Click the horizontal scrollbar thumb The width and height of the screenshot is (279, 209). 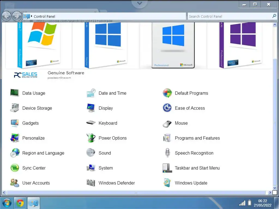coord(136,192)
